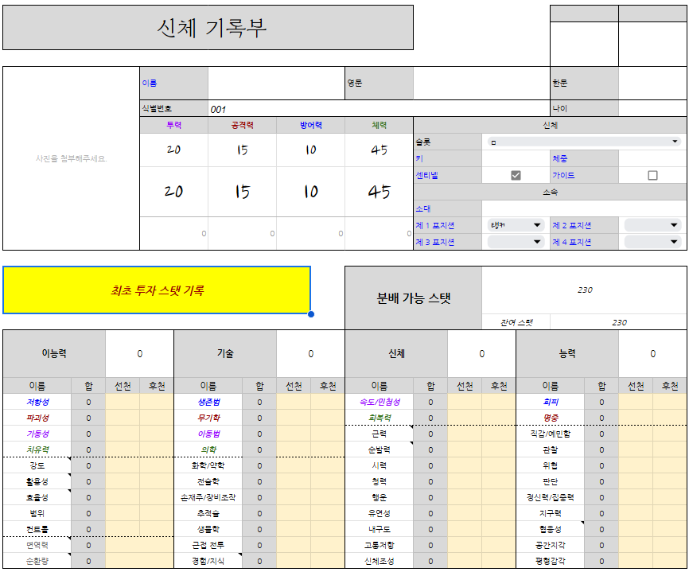Click the 사진을 첨부해주세요 photo placeholder
The image size is (689, 572).
[71, 158]
